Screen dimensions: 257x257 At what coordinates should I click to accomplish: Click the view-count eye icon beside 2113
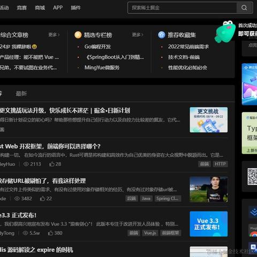tap(26, 164)
